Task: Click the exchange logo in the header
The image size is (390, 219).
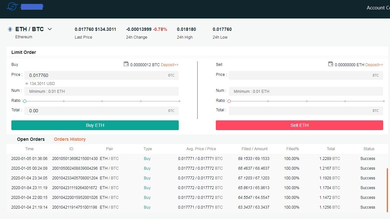Action: tap(12, 6)
